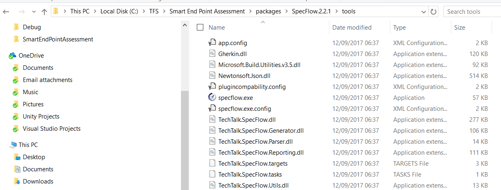Select TechTalk.SpecFlow.Reporting.dll icon
Screen dimensions: 501x190
point(212,152)
